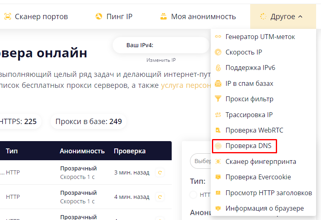Open Сканер портов navigation item
The image size is (321, 220).
pyautogui.click(x=36, y=16)
